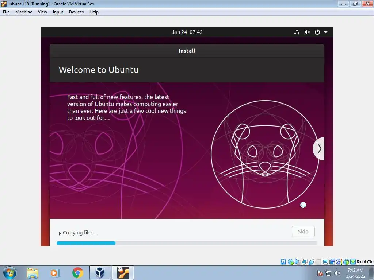Open the hard disk activity indicator
Image resolution: width=374 pixels, height=280 pixels.
click(x=283, y=262)
